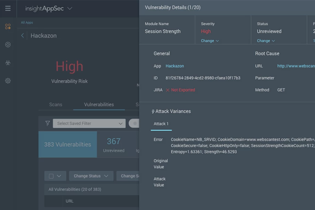Click the High severity value
Image resolution: width=315 pixels, height=210 pixels.
pos(206,31)
